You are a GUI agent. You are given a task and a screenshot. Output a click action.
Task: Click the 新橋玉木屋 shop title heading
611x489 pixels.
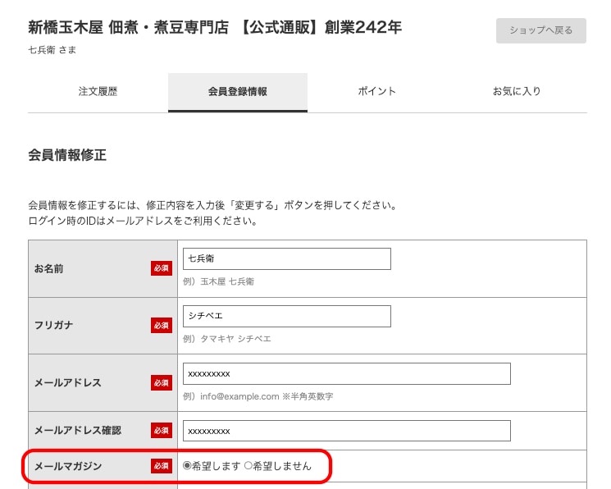coord(215,27)
